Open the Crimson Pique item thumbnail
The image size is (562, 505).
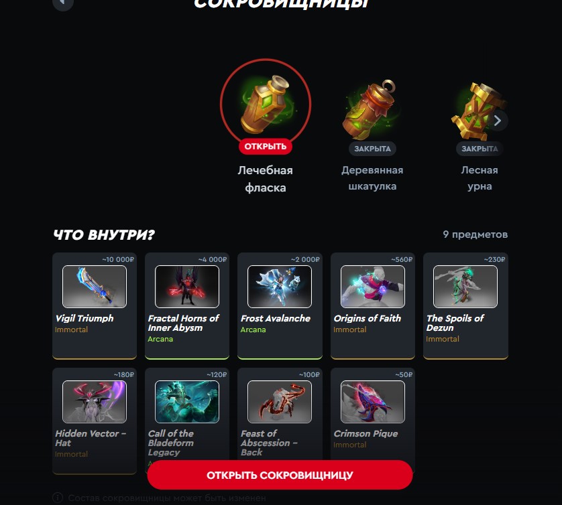coord(373,402)
